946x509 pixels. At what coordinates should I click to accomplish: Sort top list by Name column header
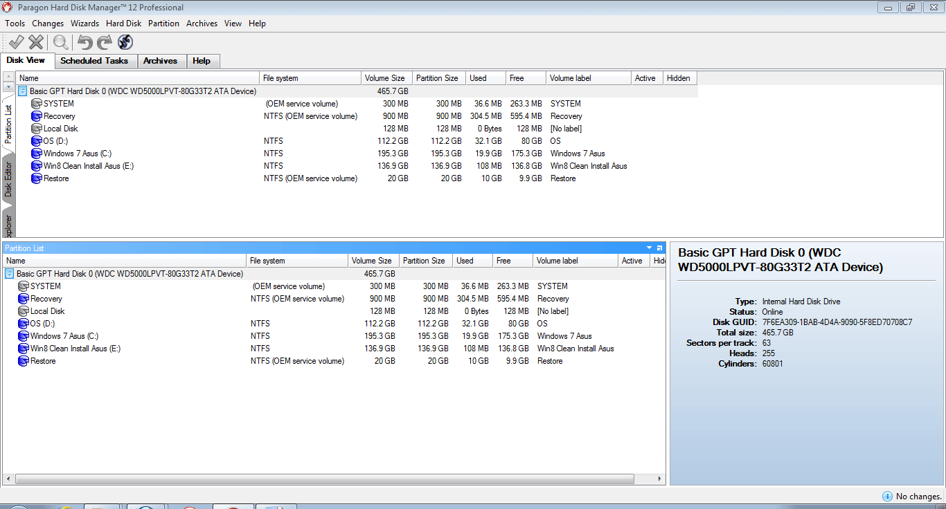click(137, 78)
